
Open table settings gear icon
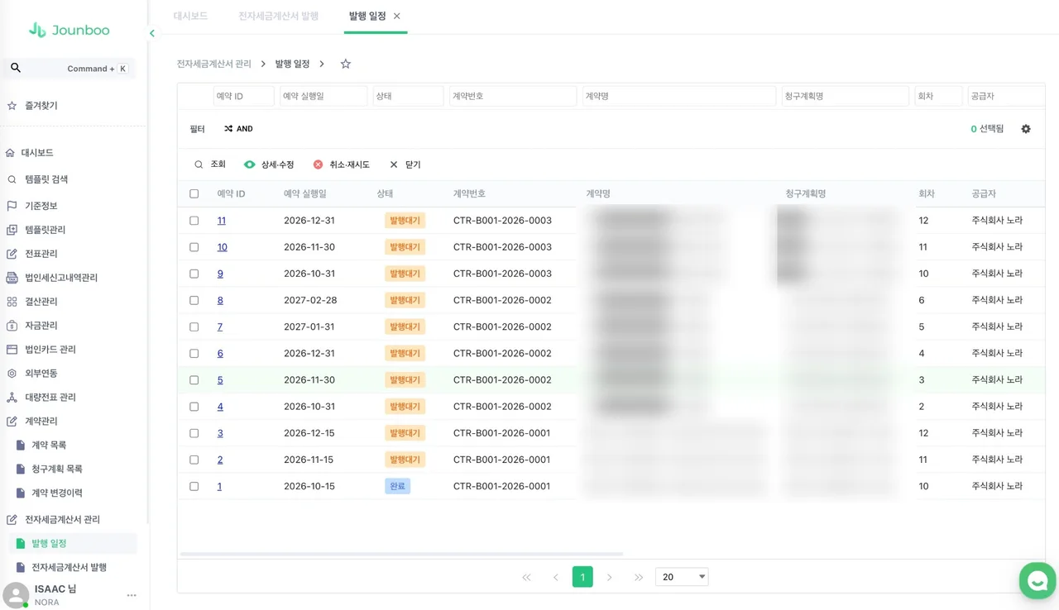click(x=1026, y=129)
